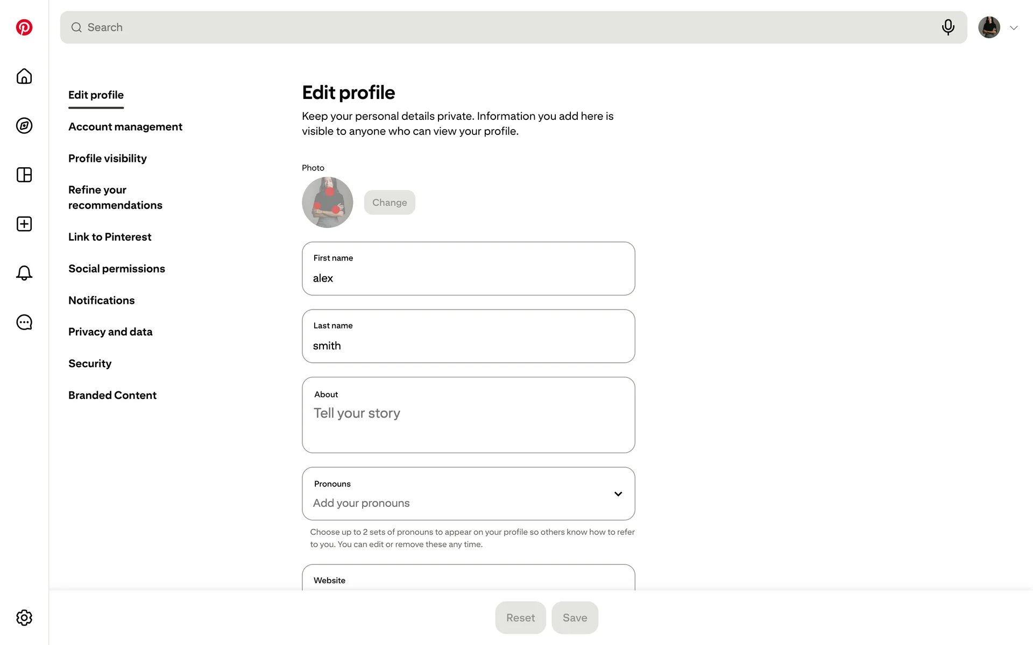Open the messages chat bubble icon
The width and height of the screenshot is (1033, 645).
point(24,322)
